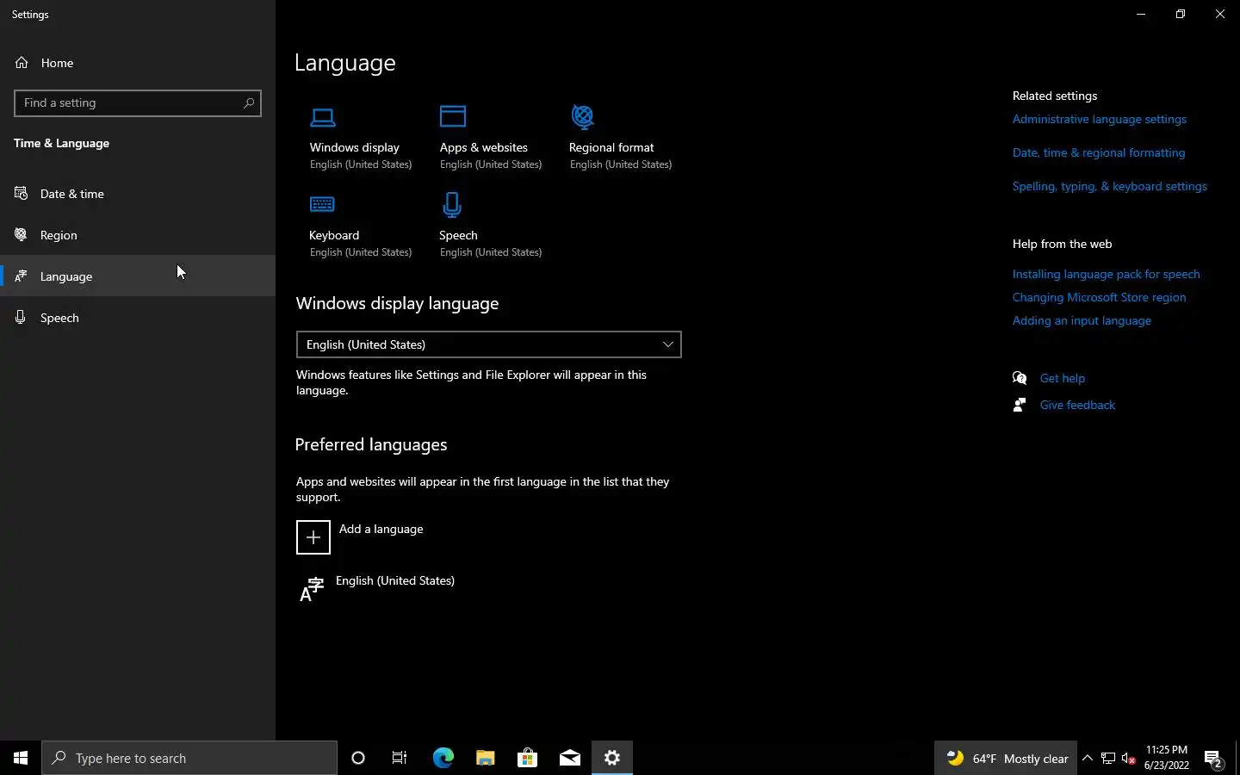Image resolution: width=1240 pixels, height=775 pixels.
Task: Launch Microsoft Edge from taskbar
Action: 443,758
